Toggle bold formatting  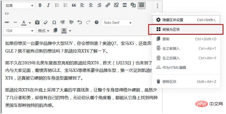point(40,6)
